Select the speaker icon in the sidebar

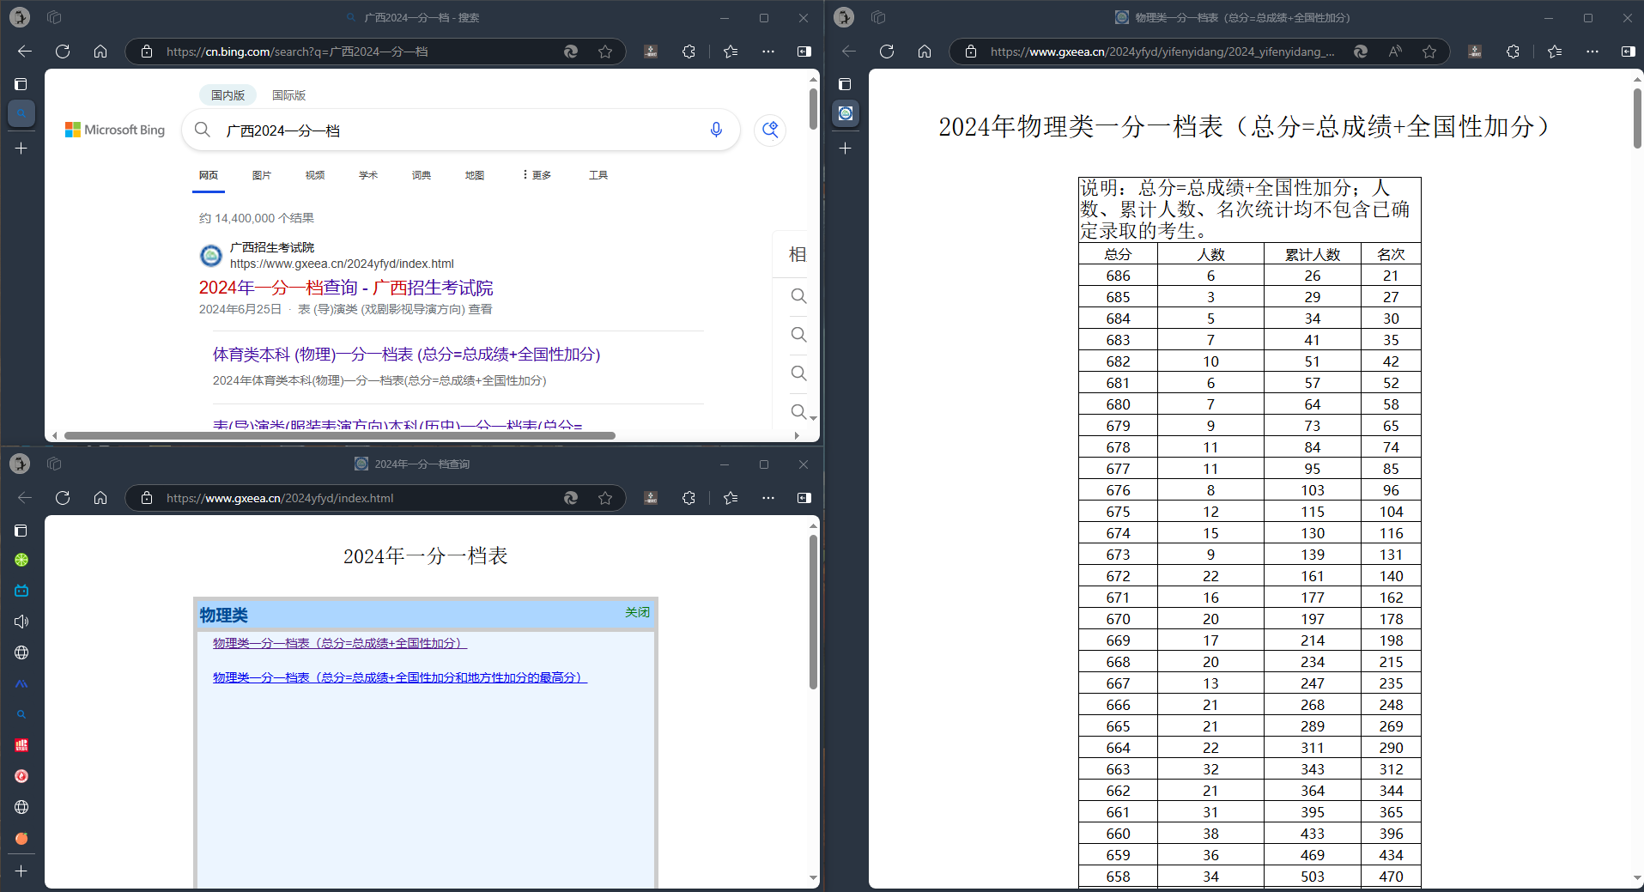click(x=21, y=621)
